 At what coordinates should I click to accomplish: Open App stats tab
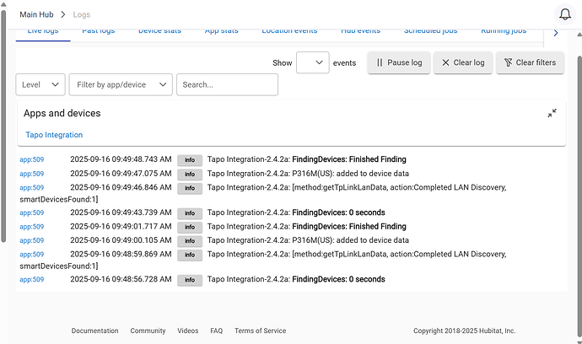pyautogui.click(x=221, y=31)
